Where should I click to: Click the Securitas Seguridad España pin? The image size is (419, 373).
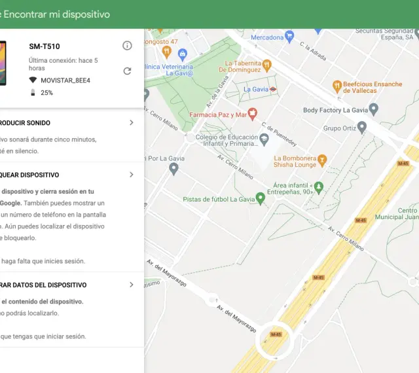coord(417,34)
